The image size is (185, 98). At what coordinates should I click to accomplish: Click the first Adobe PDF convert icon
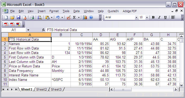coord(6,24)
